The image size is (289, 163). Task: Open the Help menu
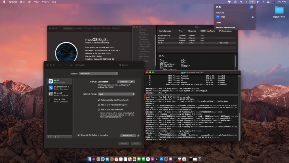pyautogui.click(x=54, y=2)
